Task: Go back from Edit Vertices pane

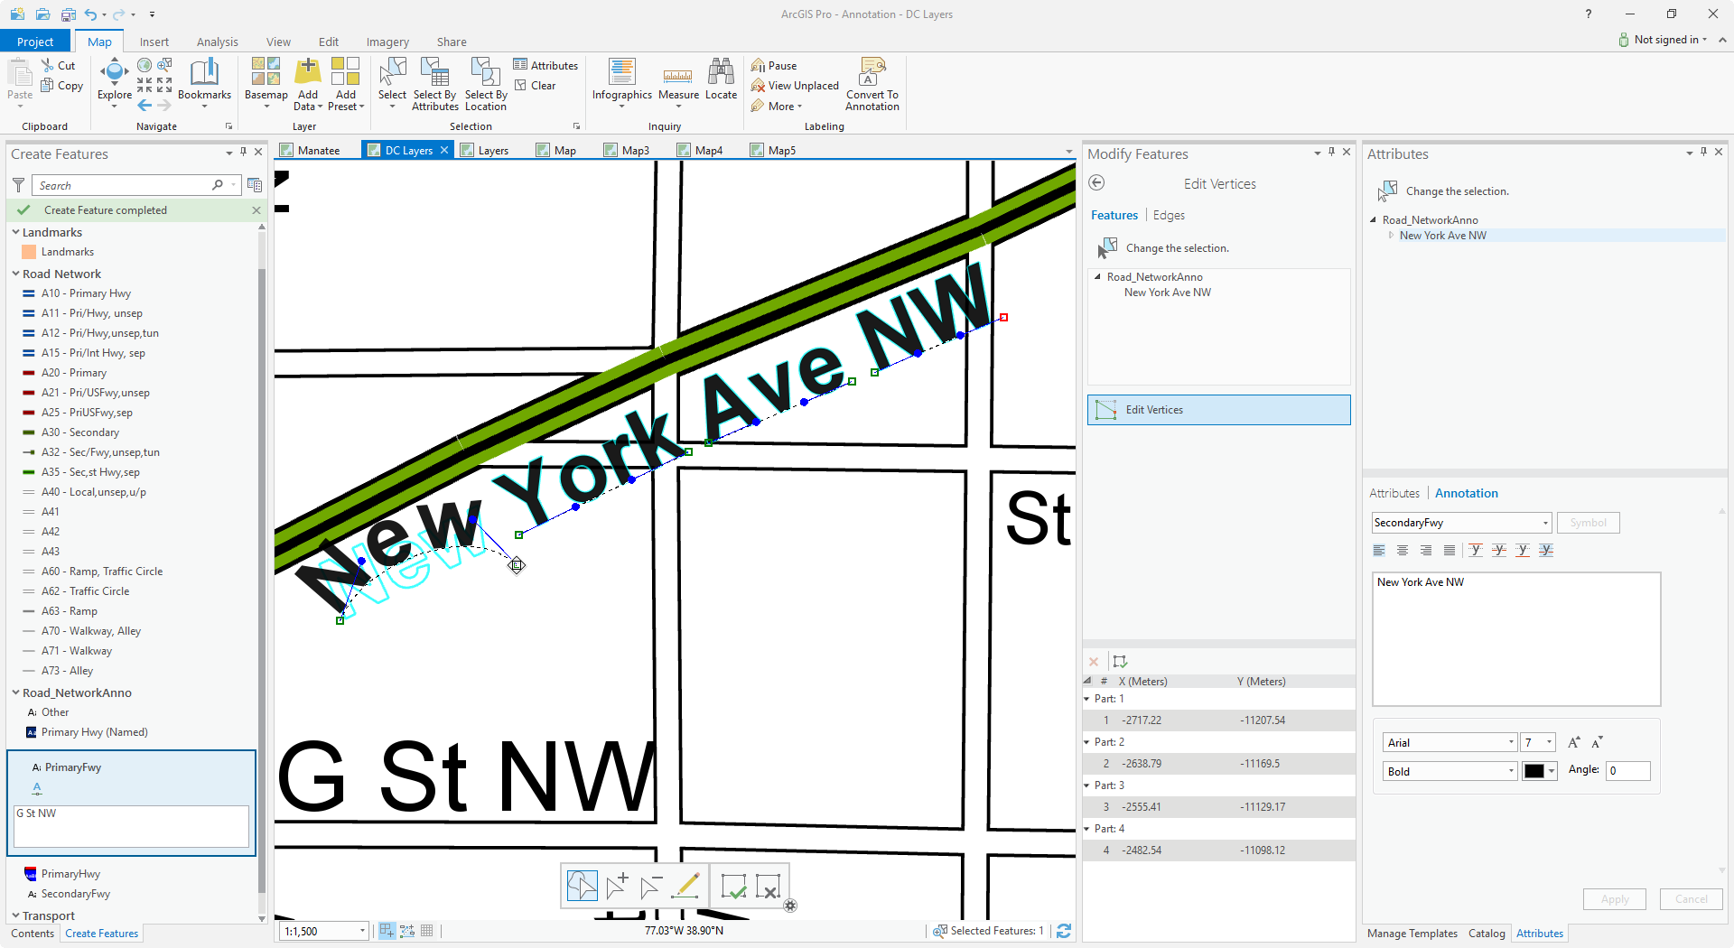Action: click(1096, 183)
